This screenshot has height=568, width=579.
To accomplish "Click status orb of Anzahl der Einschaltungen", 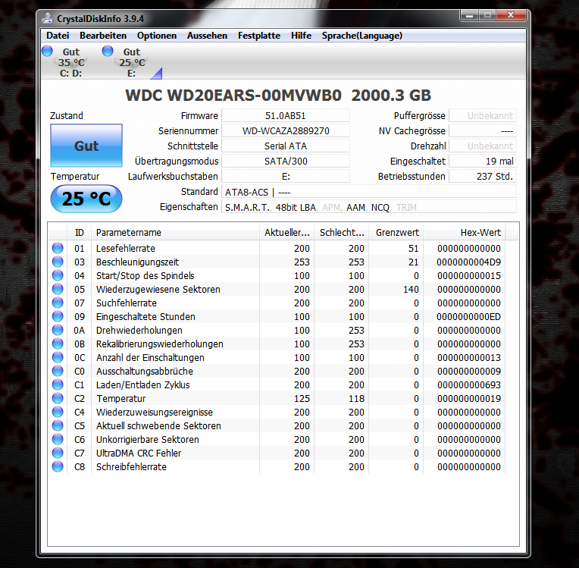I will [x=58, y=357].
